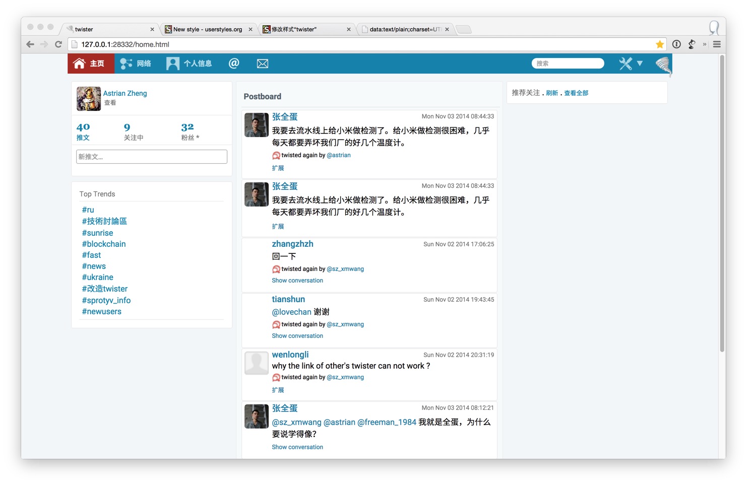
Task: Open the wrench settings tools icon
Action: pyautogui.click(x=626, y=63)
